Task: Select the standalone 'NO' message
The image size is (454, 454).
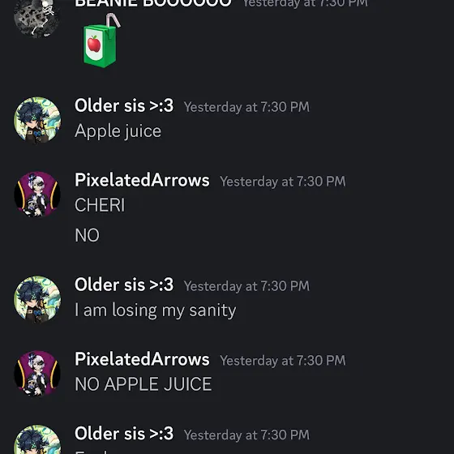Action: [x=87, y=235]
